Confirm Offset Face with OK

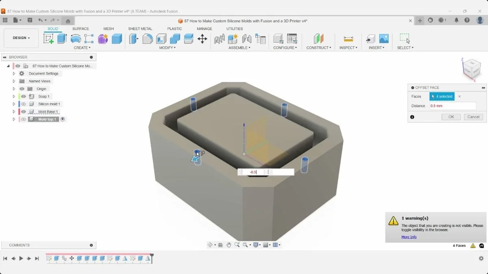[x=451, y=117]
